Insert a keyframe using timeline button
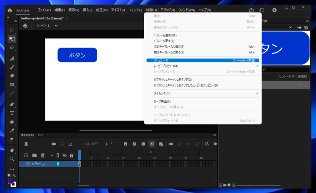The height and width of the screenshot is (193, 316). [x=125, y=144]
